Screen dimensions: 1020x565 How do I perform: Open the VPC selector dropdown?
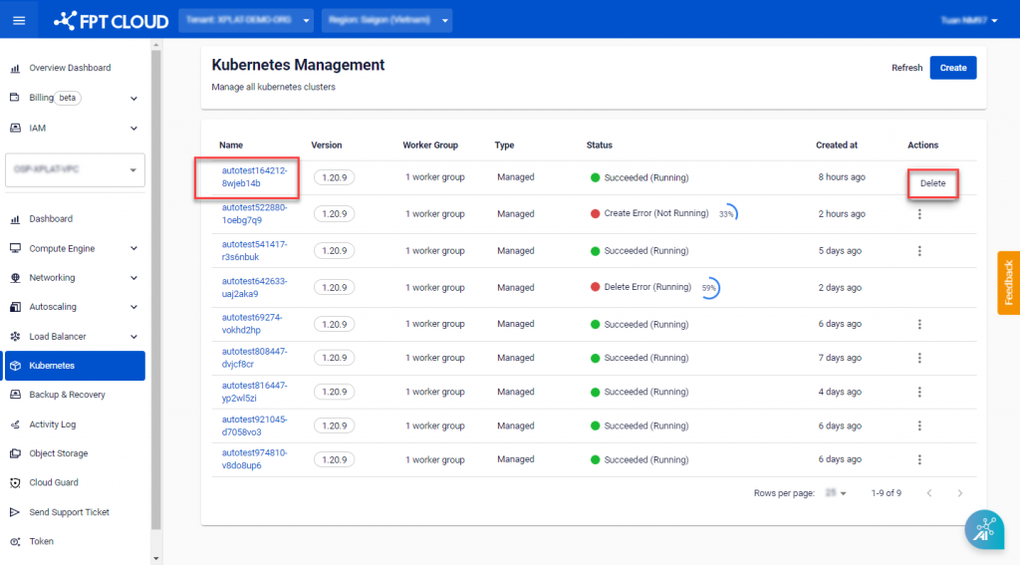76,169
